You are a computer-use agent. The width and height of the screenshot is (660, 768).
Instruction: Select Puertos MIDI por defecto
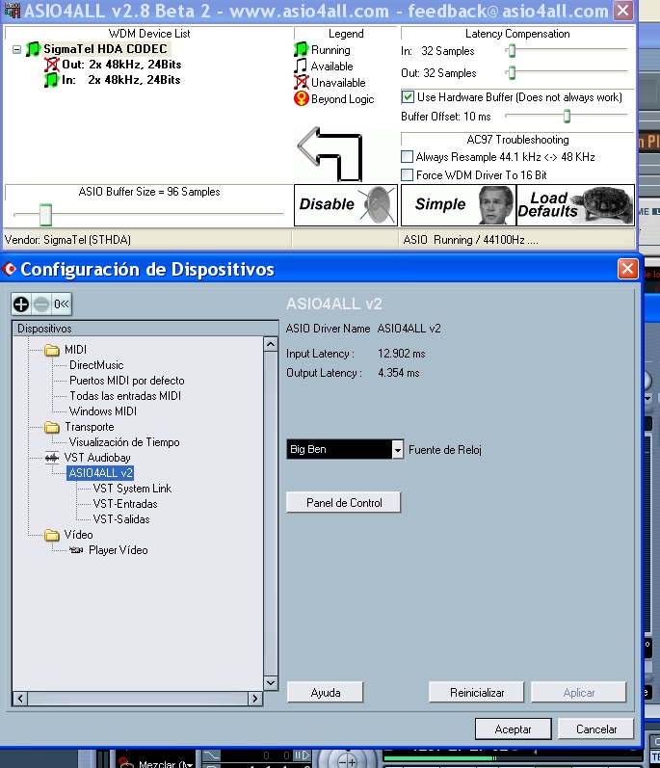tap(127, 381)
